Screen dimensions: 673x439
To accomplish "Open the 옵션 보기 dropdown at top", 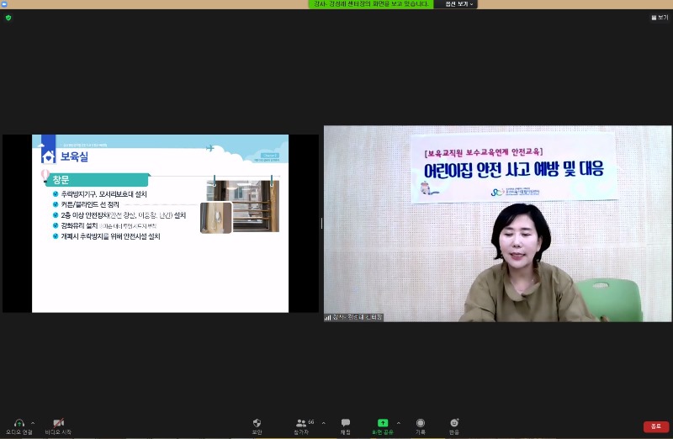I will click(455, 4).
